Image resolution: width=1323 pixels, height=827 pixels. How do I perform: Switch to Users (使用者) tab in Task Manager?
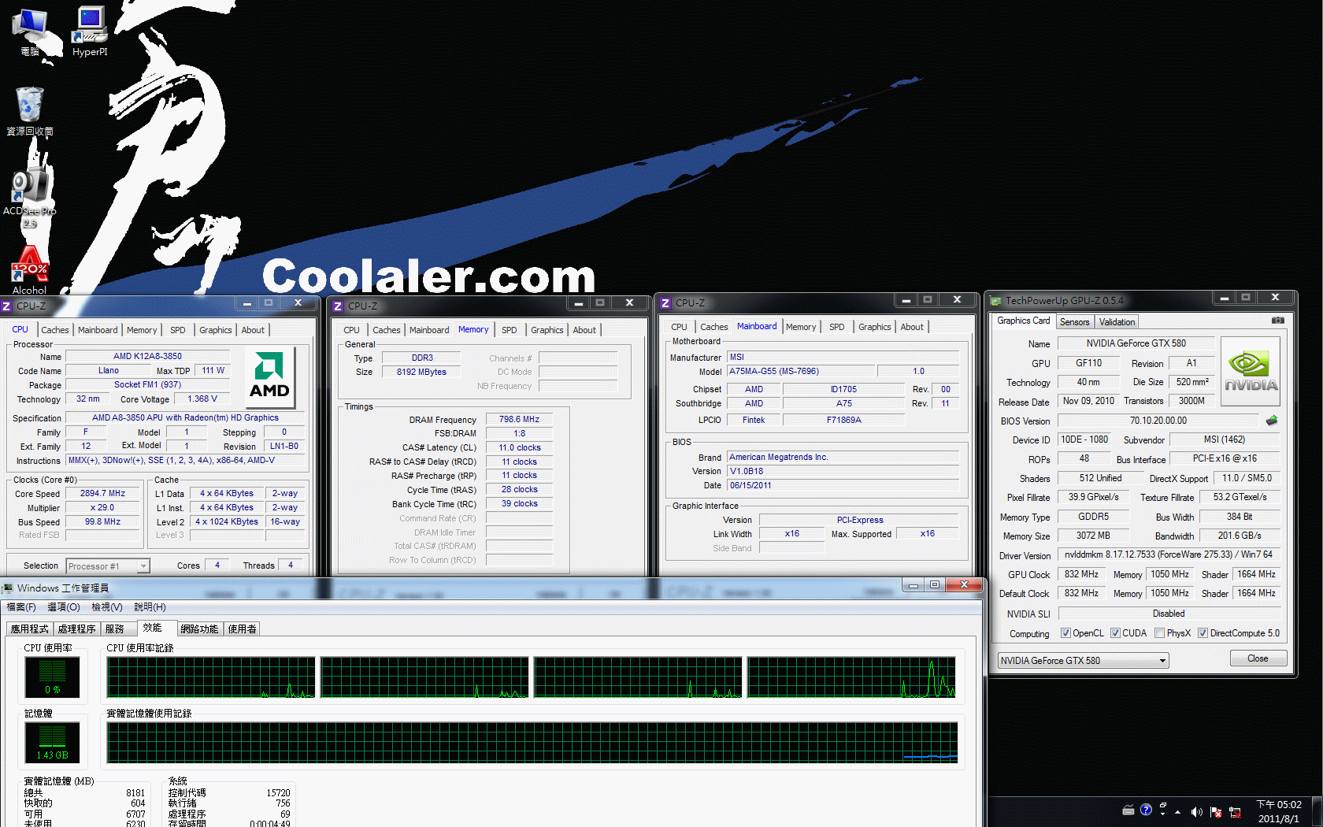pyautogui.click(x=242, y=629)
